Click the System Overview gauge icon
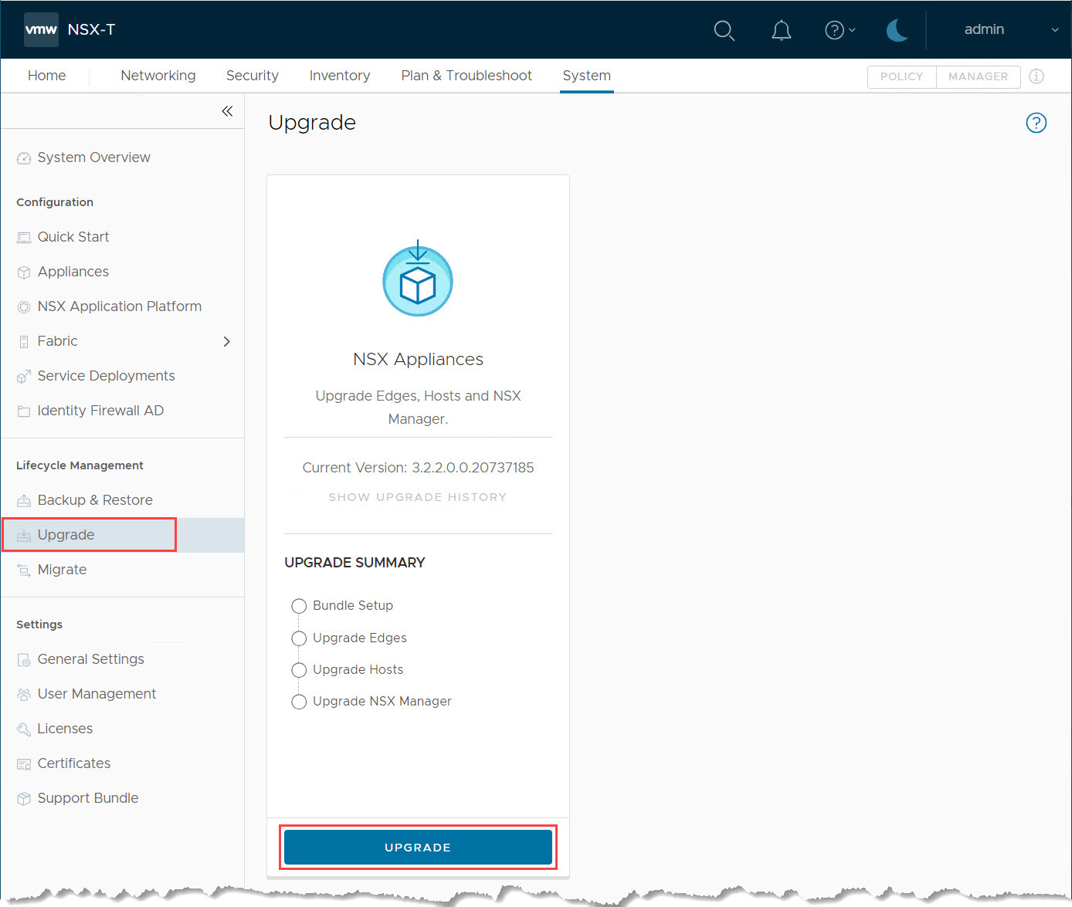Viewport: 1072px width, 907px height. coord(24,158)
